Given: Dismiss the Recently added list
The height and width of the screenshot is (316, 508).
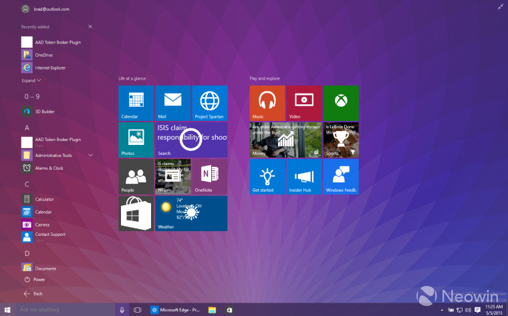Looking at the screenshot, I should coord(90,27).
